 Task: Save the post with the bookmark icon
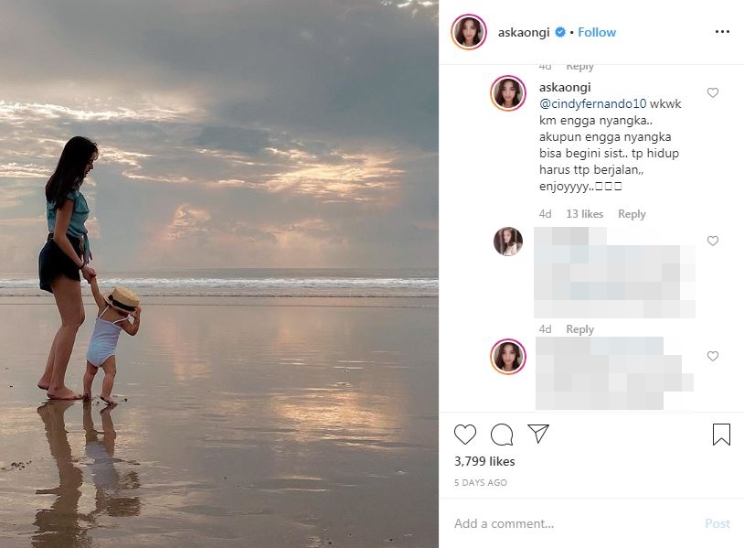(x=721, y=434)
